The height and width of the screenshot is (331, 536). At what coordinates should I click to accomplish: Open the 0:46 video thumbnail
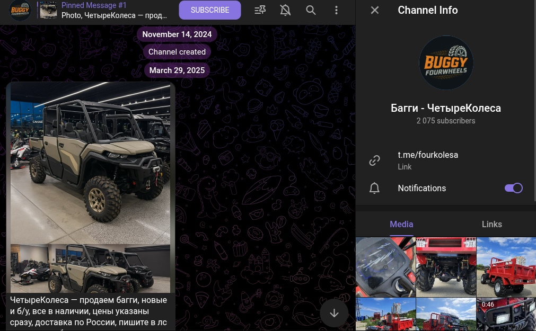(506, 315)
